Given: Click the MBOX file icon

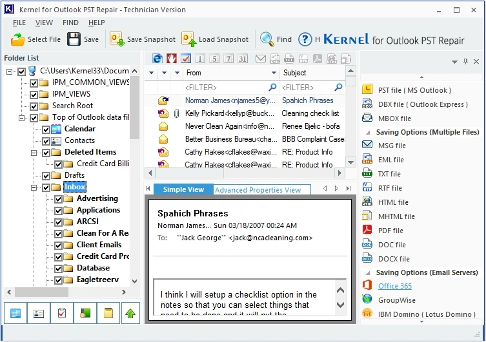Looking at the screenshot, I should pos(367,118).
